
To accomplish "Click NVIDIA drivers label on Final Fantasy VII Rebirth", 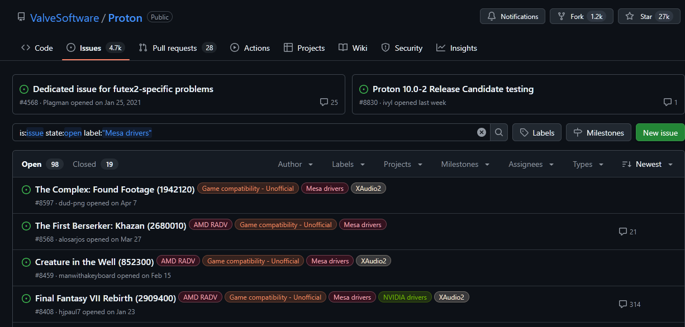I will [x=405, y=297].
